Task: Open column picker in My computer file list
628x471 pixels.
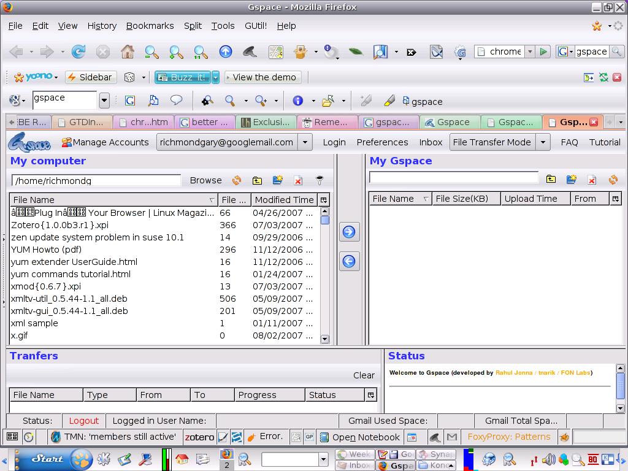Action: pyautogui.click(x=324, y=200)
